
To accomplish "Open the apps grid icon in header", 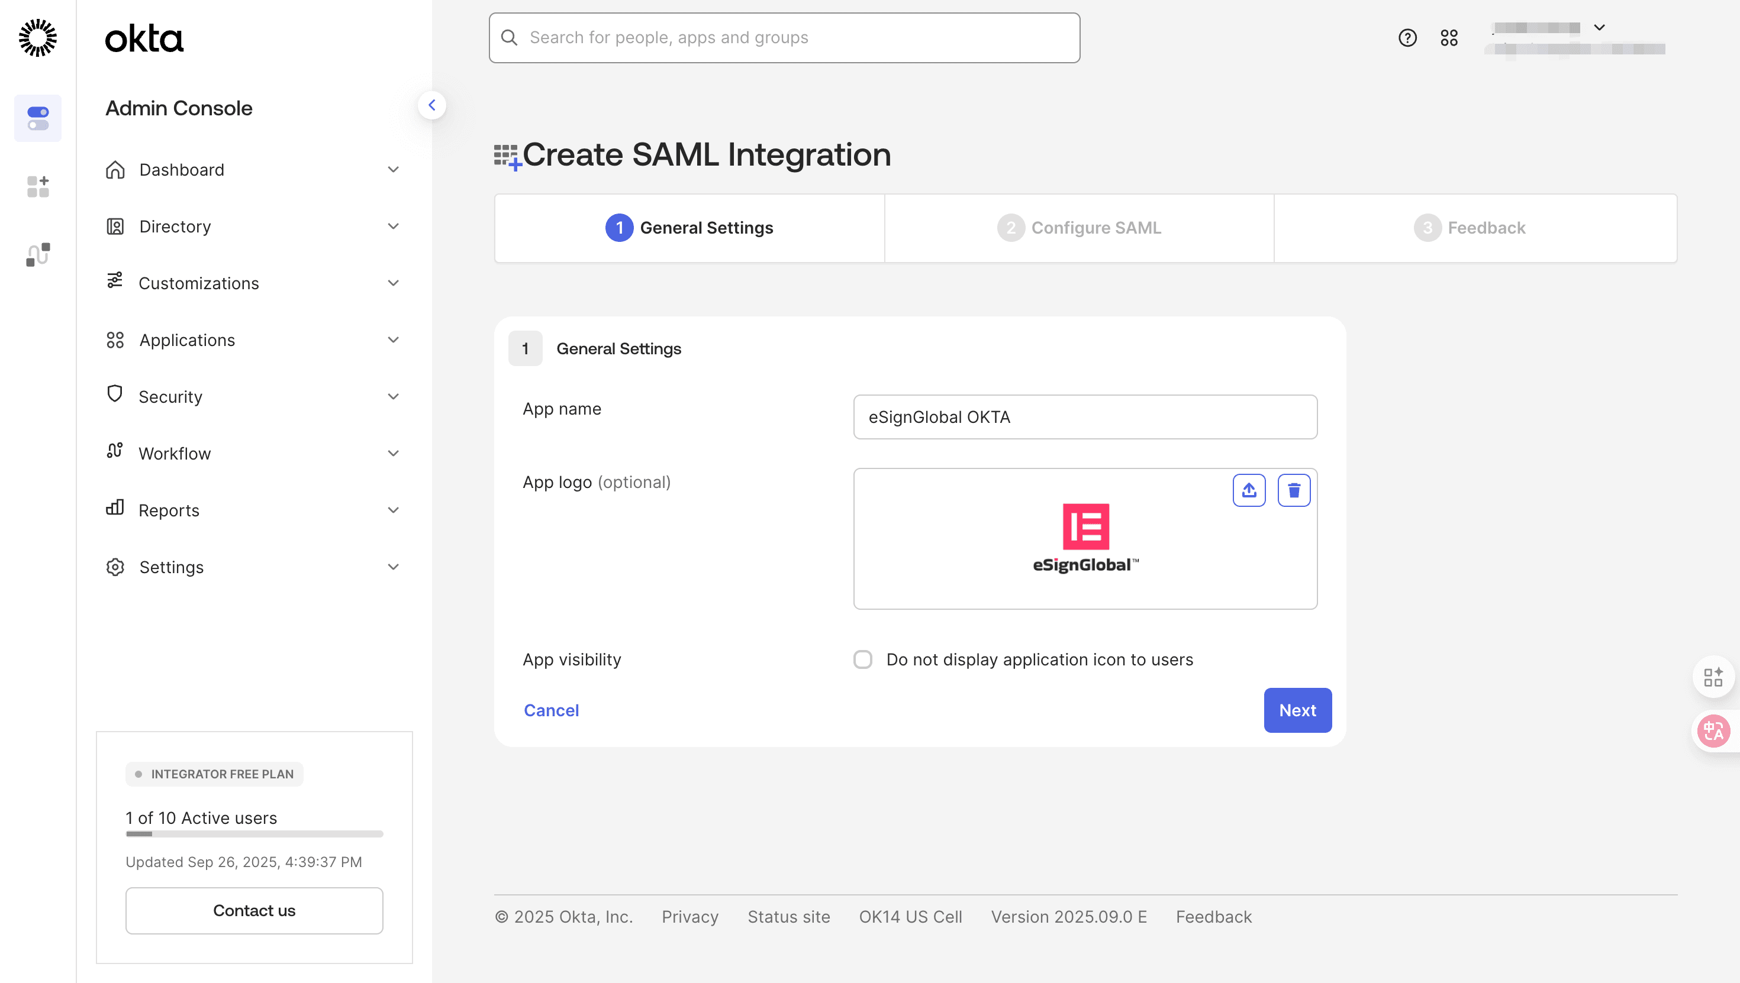I will 1449,38.
